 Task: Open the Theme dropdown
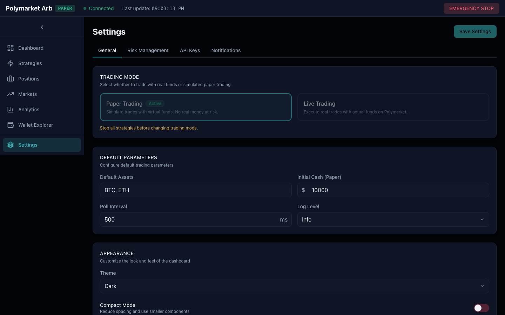(x=294, y=286)
